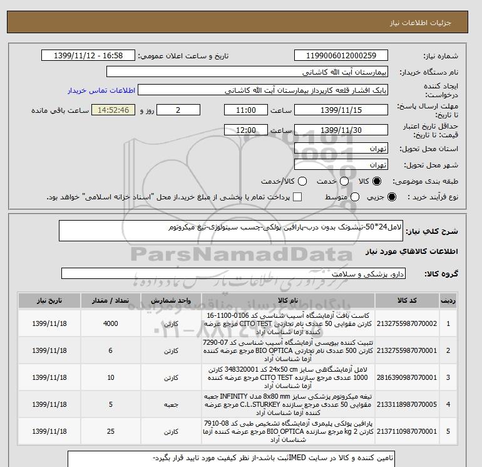Select the کالا/خدمت radio button
Viewport: 482px width, 467px height.
coord(302,181)
